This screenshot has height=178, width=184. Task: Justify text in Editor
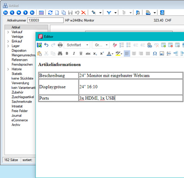click(x=148, y=53)
